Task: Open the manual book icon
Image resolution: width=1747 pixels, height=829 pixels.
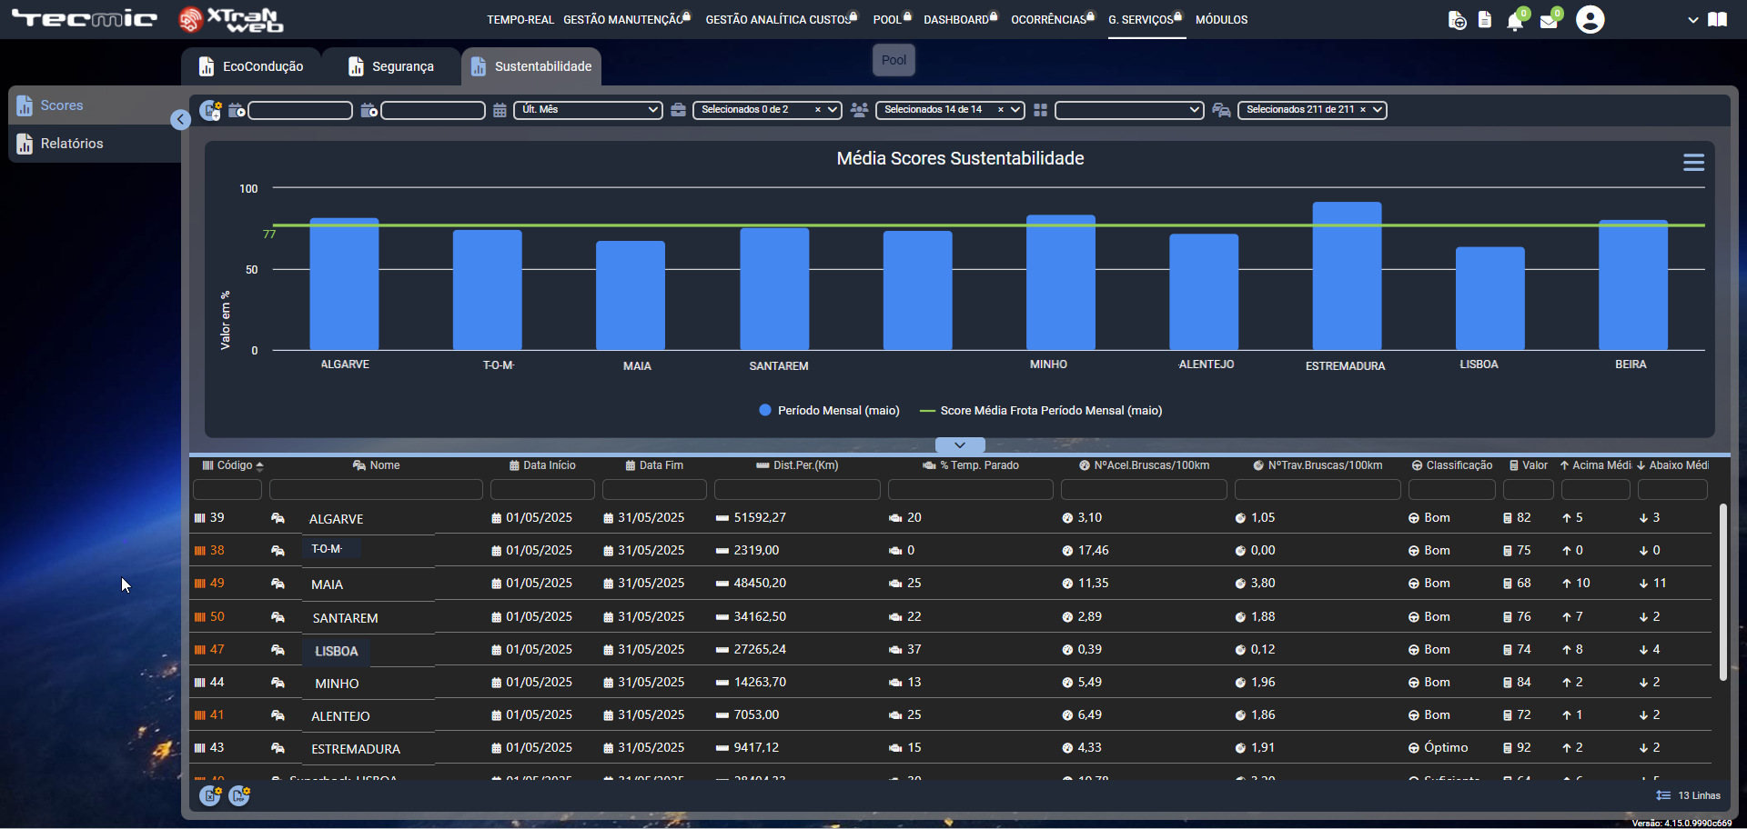Action: click(1718, 19)
